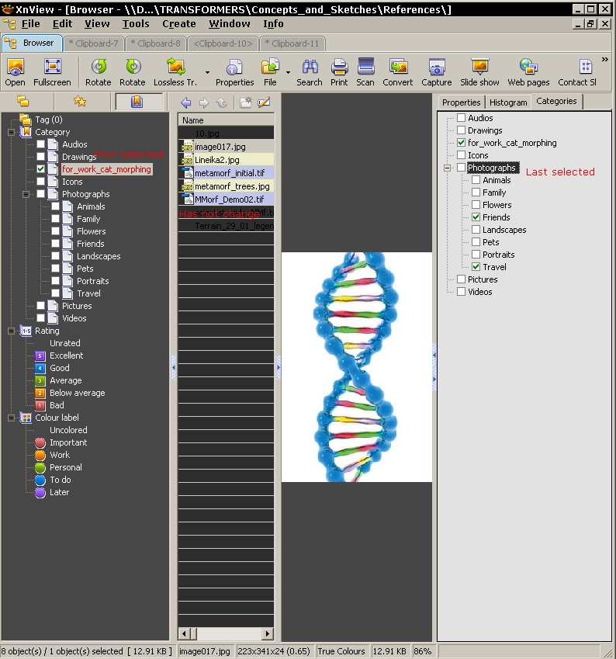
Task: Open the Web pages generator
Action: coord(528,72)
